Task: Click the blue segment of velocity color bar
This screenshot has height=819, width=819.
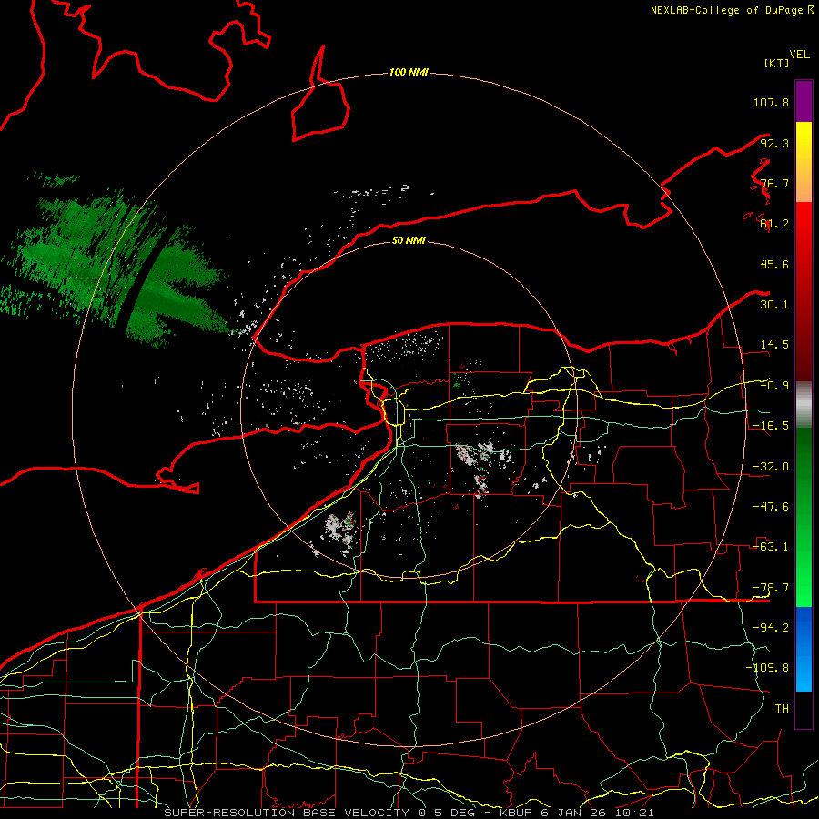Action: [804, 649]
